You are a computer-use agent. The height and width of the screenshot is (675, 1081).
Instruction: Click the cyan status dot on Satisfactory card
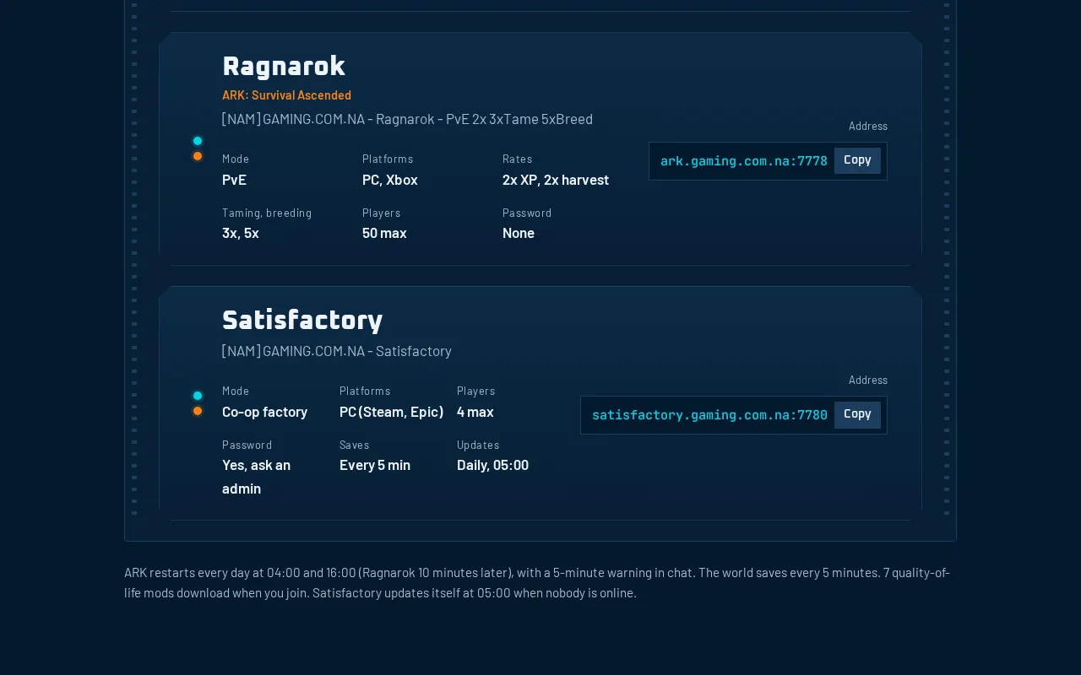[x=198, y=396]
